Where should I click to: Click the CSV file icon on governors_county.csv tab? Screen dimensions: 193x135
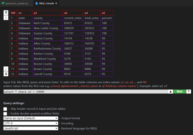click(x=3, y=4)
